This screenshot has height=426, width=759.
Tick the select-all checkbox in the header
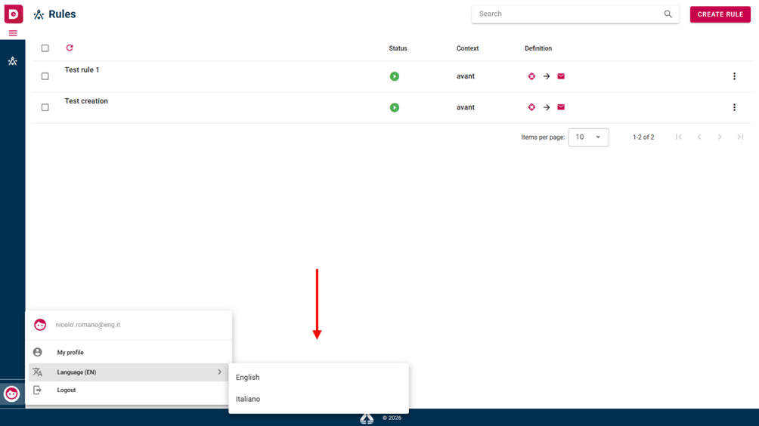click(45, 48)
